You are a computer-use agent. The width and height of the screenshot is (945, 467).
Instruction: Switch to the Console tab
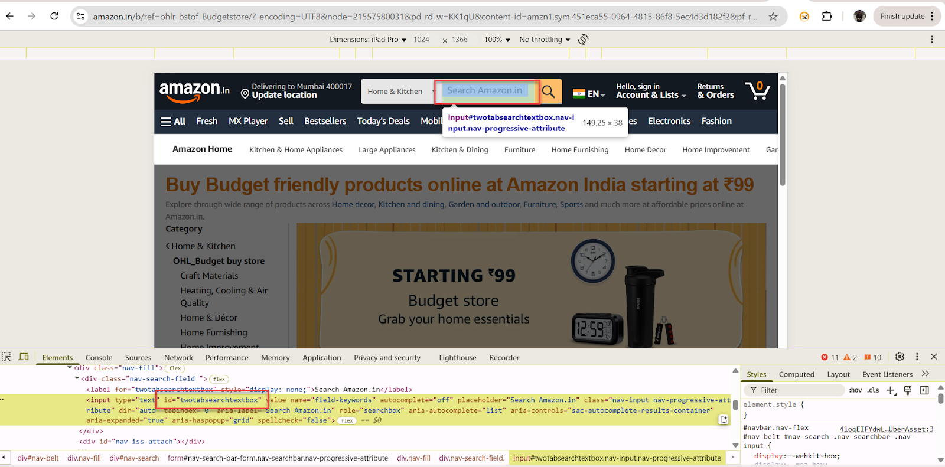point(99,358)
